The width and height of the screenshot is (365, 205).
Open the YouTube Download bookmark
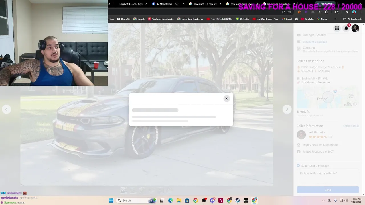(x=161, y=19)
